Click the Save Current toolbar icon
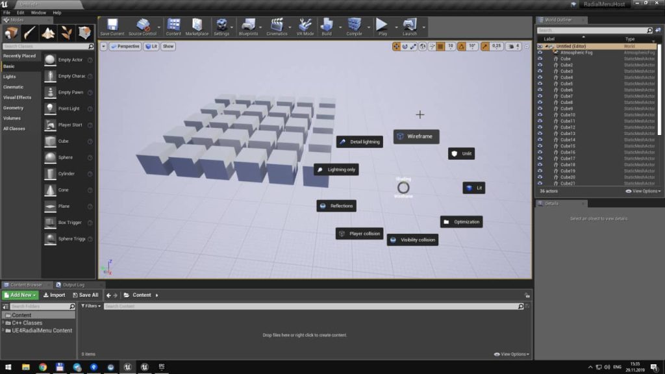Screen dimensions: 665x374 (x=112, y=27)
